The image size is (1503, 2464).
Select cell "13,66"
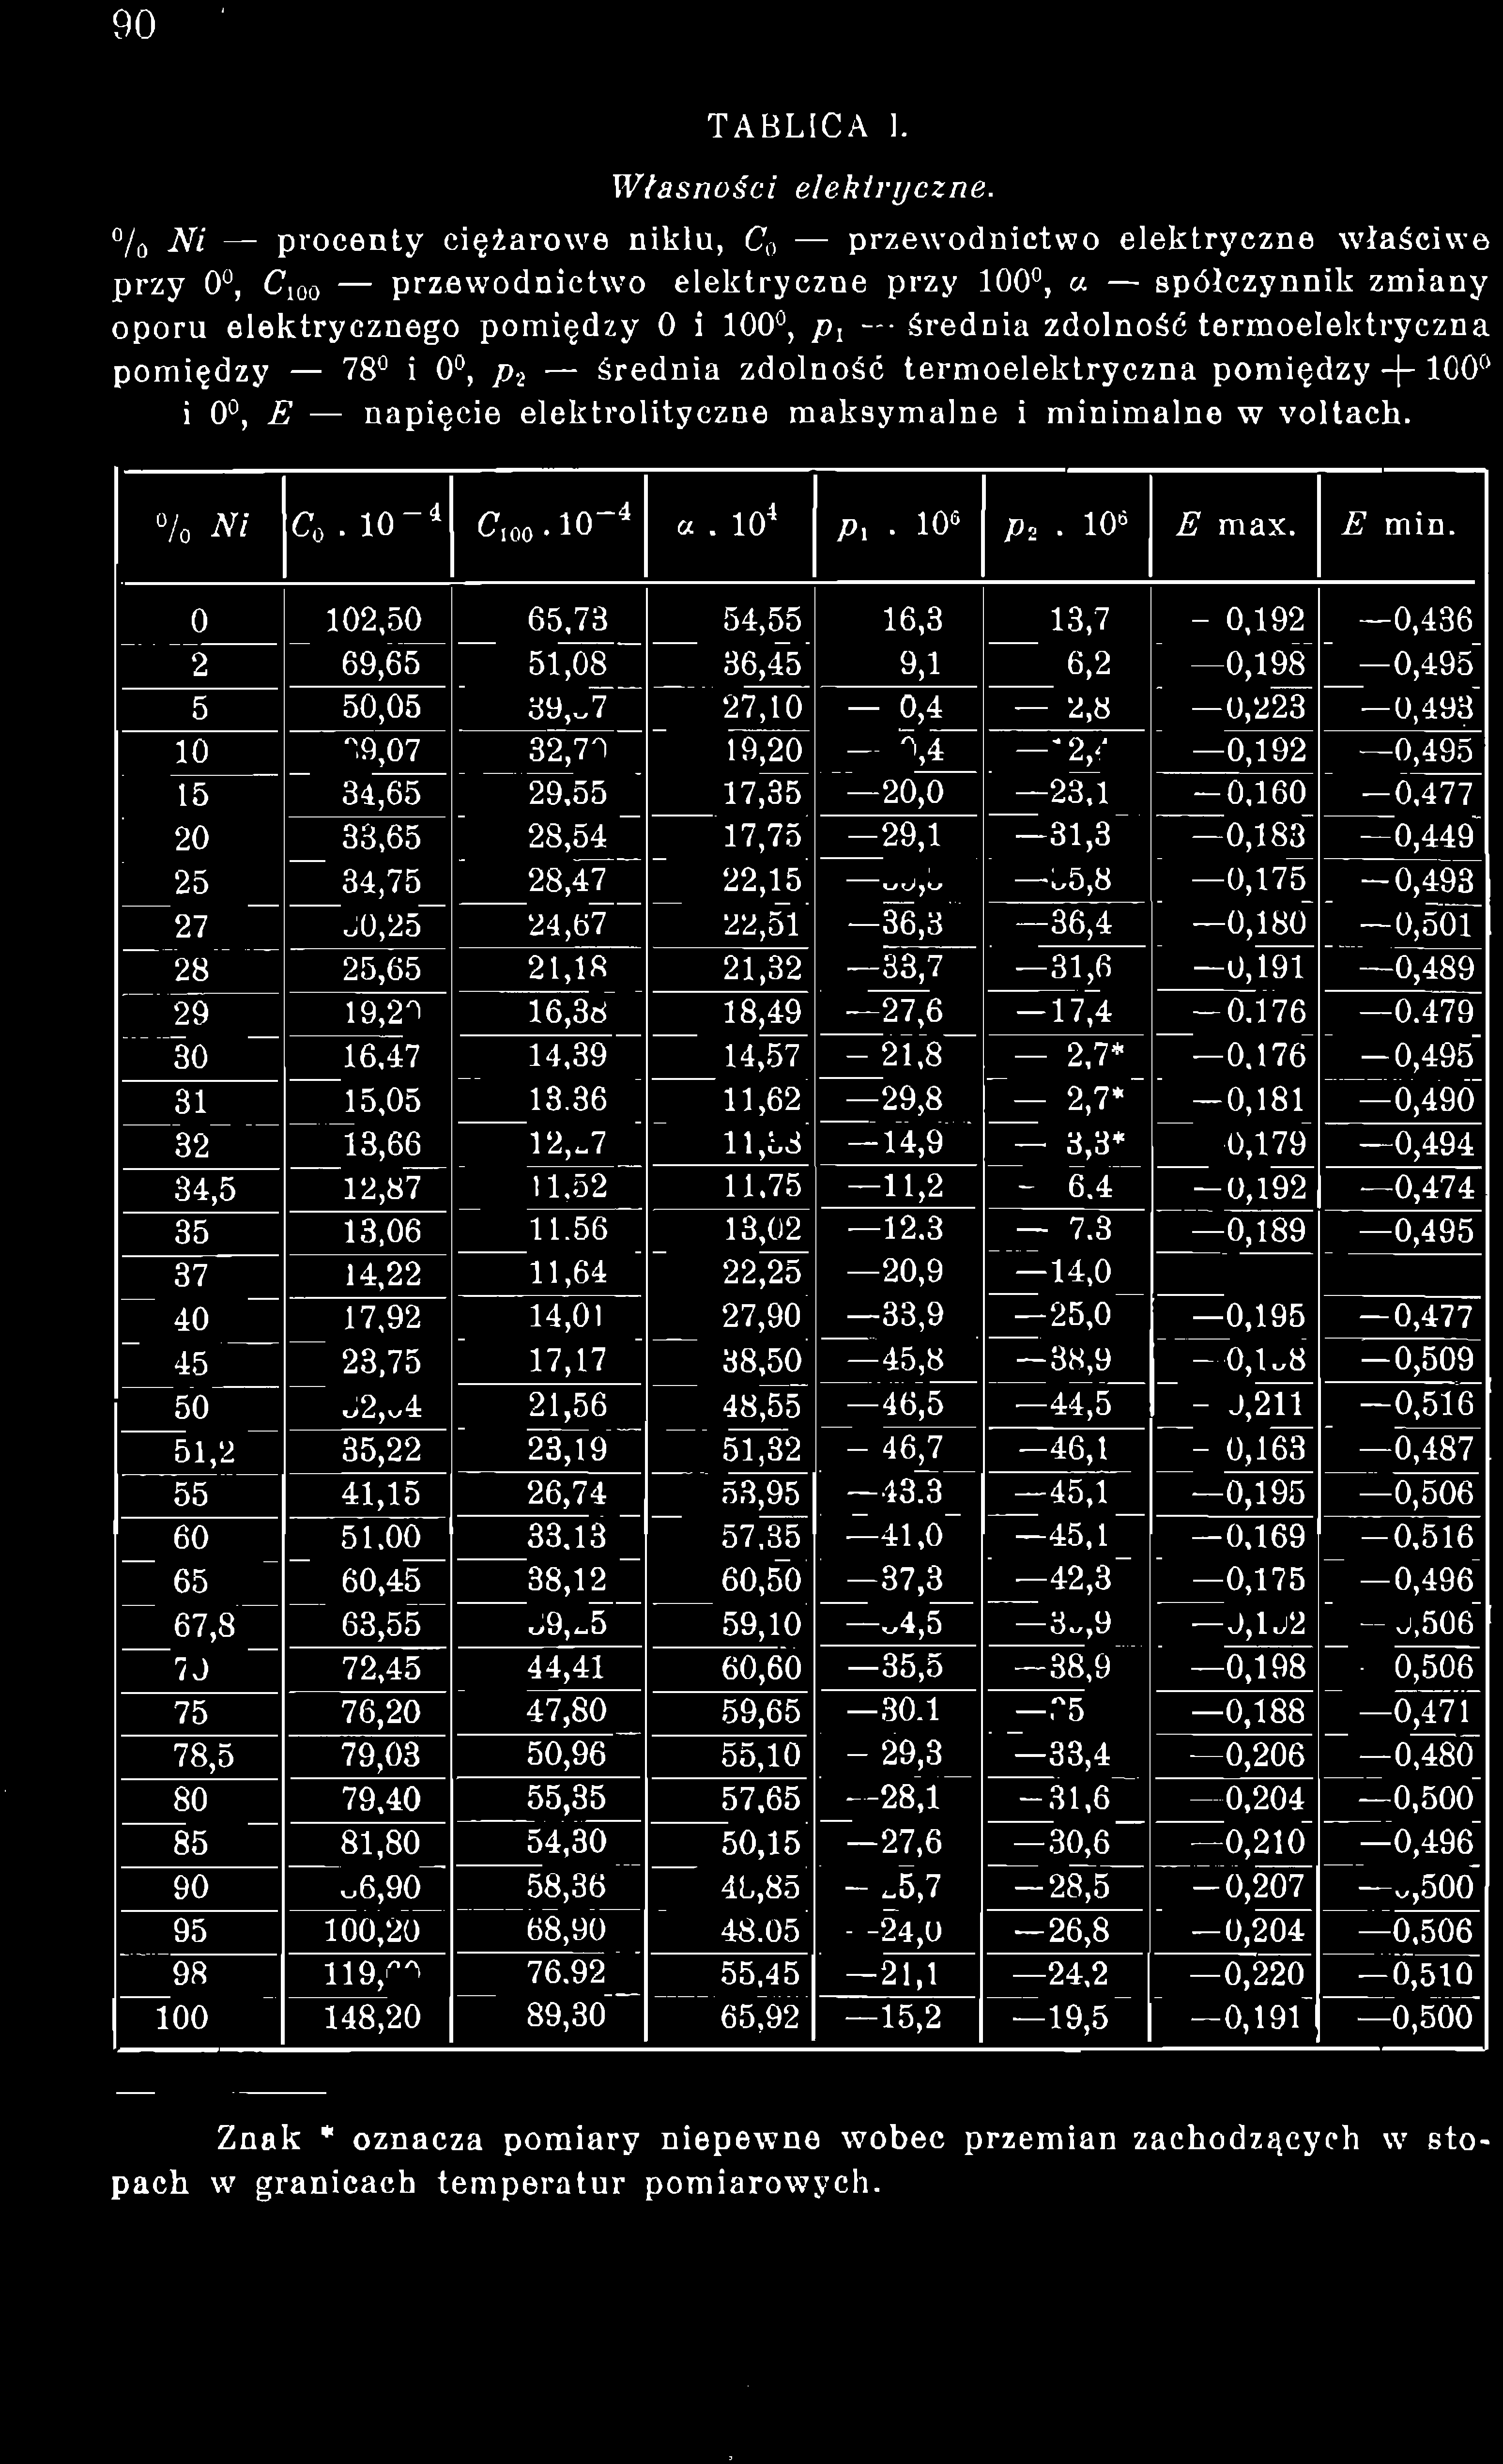[381, 1143]
